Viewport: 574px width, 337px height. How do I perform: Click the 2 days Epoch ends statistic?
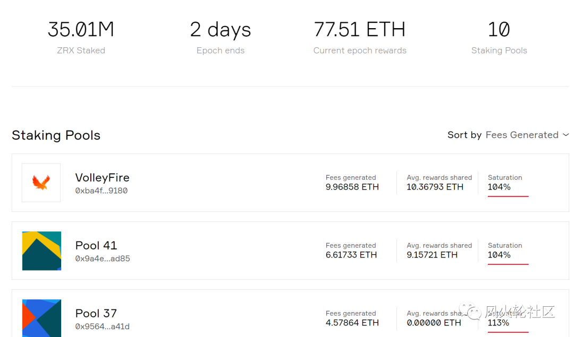pos(220,30)
